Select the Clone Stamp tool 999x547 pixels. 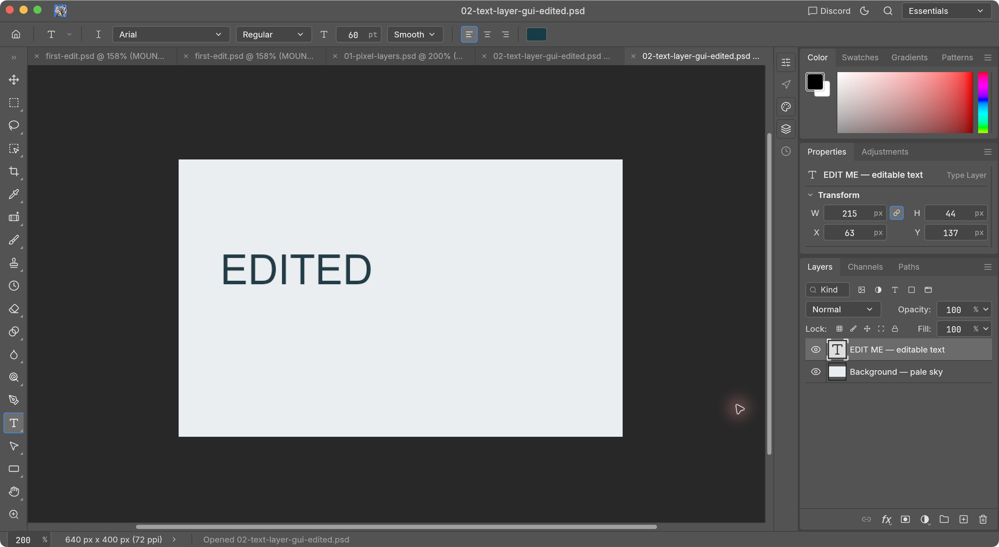(x=14, y=263)
